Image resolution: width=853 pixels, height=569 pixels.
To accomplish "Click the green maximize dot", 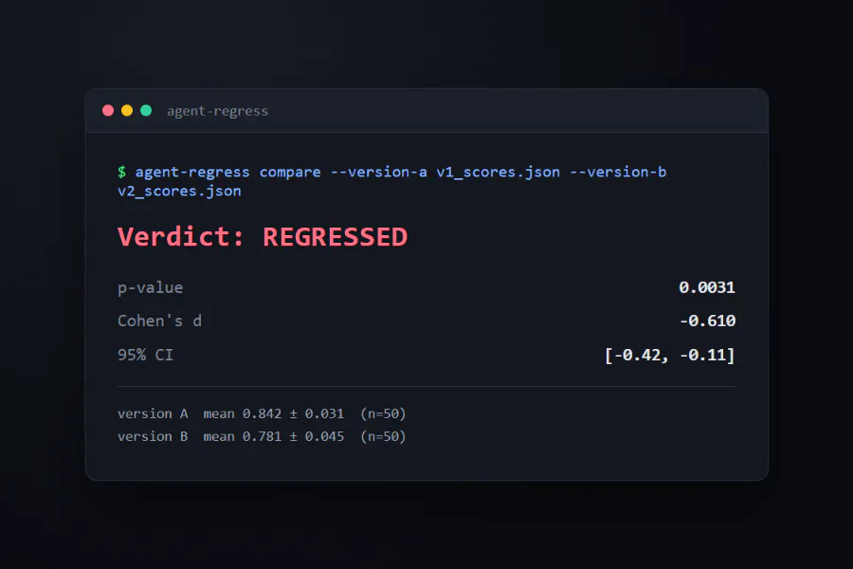I will point(146,111).
